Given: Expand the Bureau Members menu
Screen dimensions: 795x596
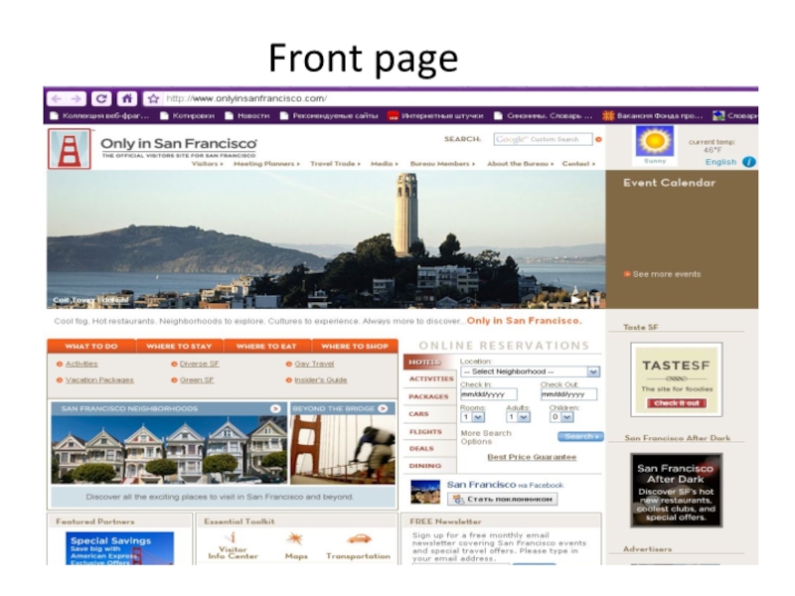Looking at the screenshot, I should (442, 164).
